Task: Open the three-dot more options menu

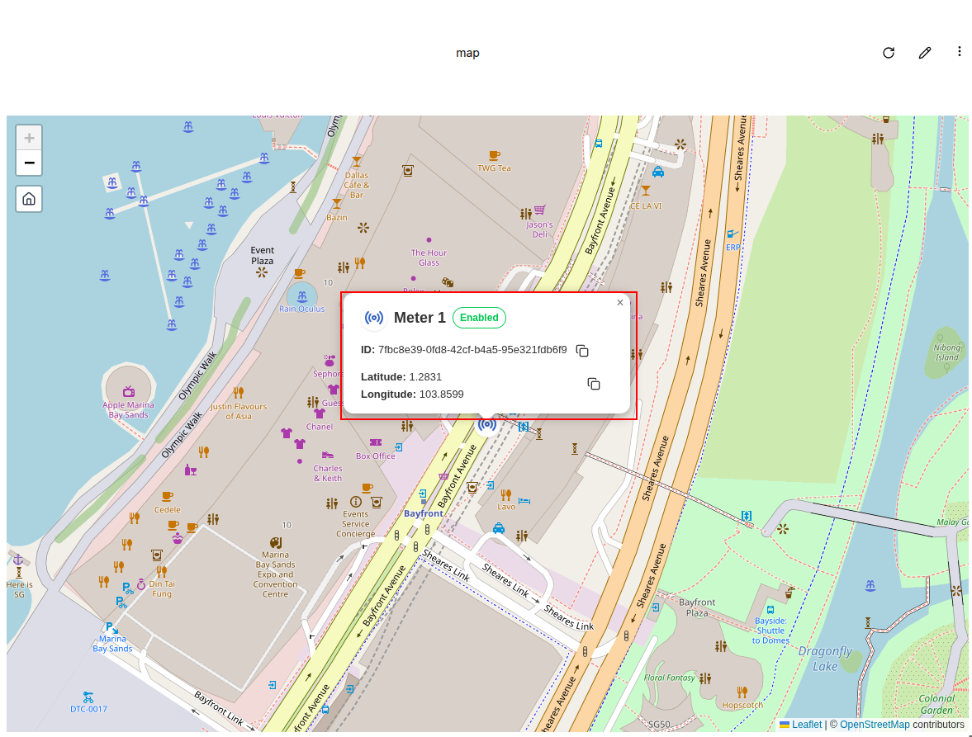Action: pyautogui.click(x=960, y=52)
